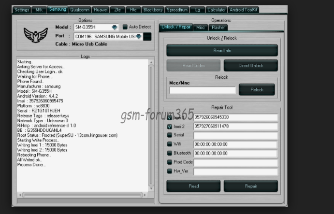Image resolution: width=334 pixels, height=214 pixels.
Task: Click the Imei 2 value field
Action: 235,126
